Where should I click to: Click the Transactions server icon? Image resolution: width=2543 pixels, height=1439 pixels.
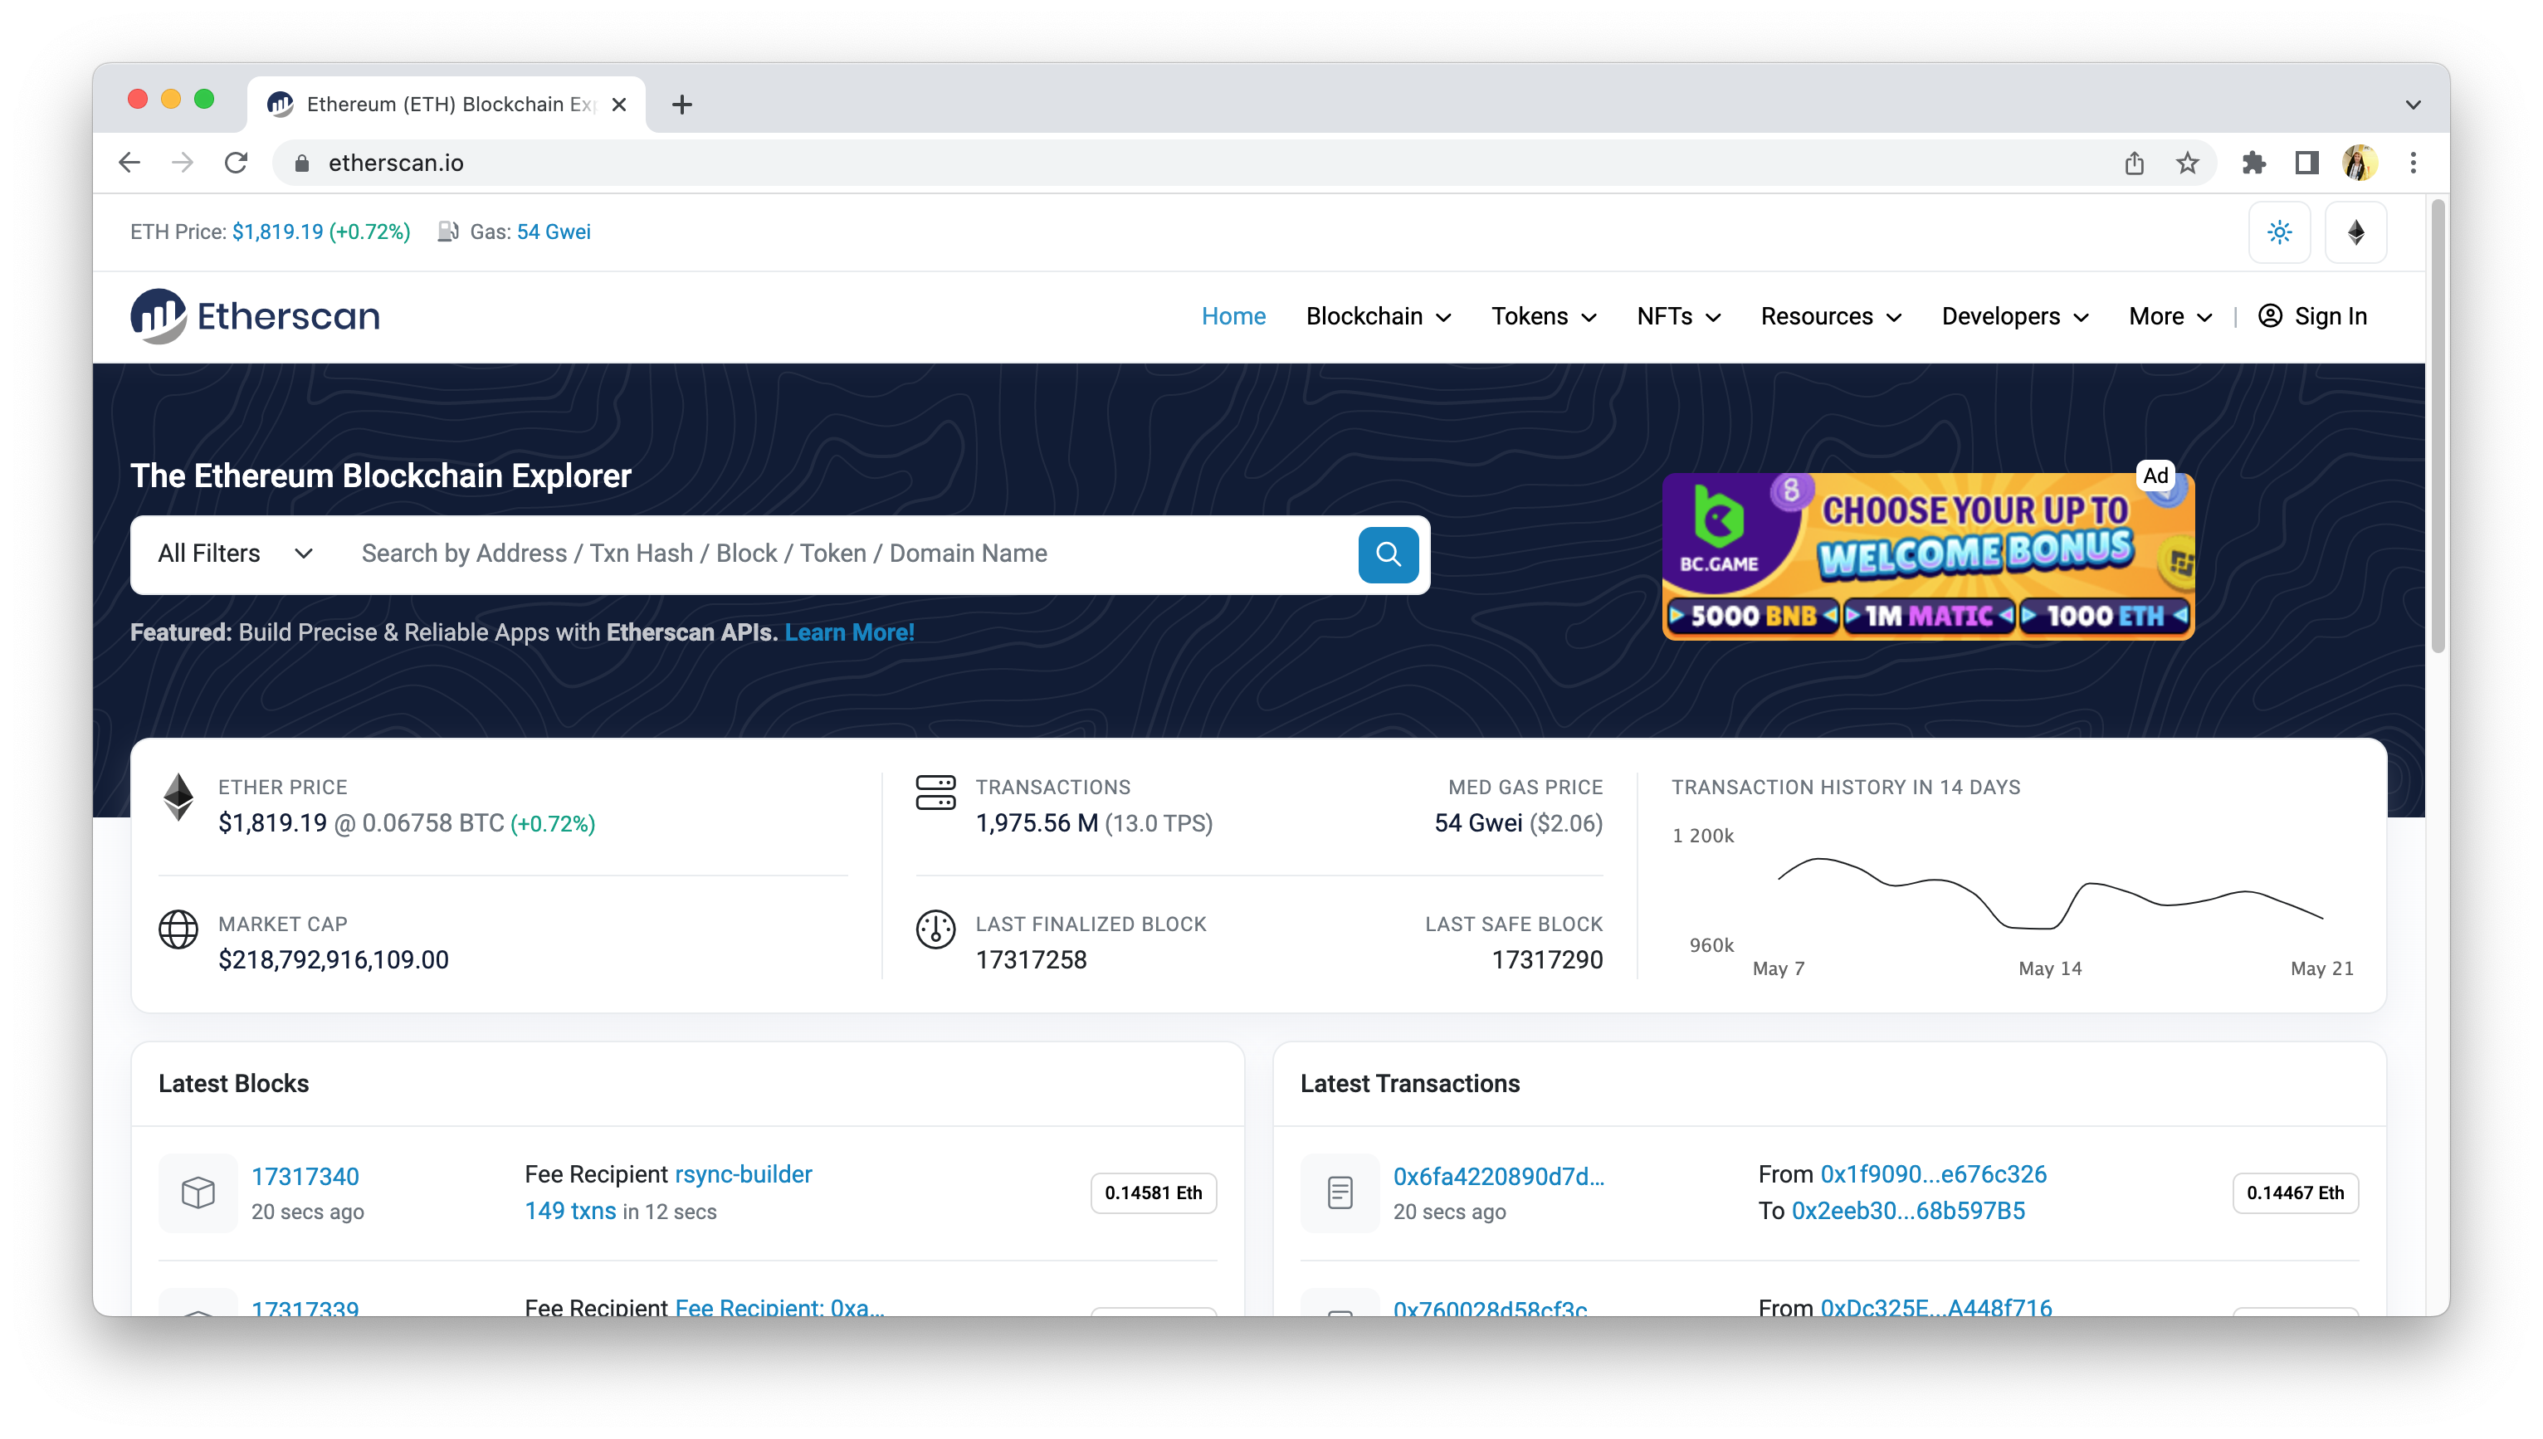(935, 793)
